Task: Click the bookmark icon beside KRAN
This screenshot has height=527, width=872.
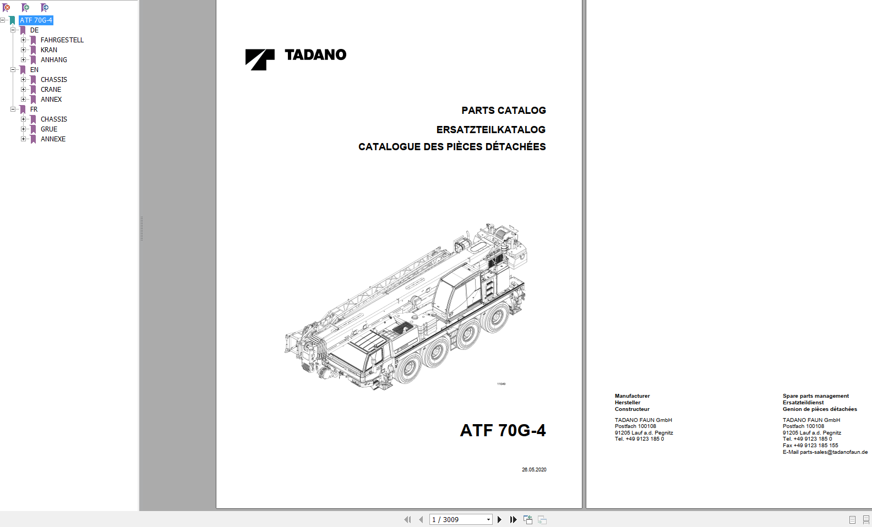Action: 34,50
